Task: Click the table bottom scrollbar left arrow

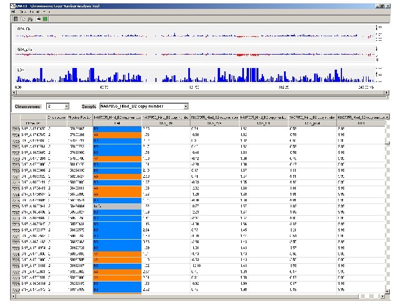Action: pyautogui.click(x=14, y=297)
